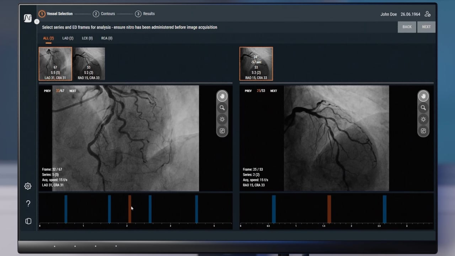This screenshot has height=256, width=455.
Task: Click the zoom magnifier in right viewer
Action: click(x=423, y=108)
